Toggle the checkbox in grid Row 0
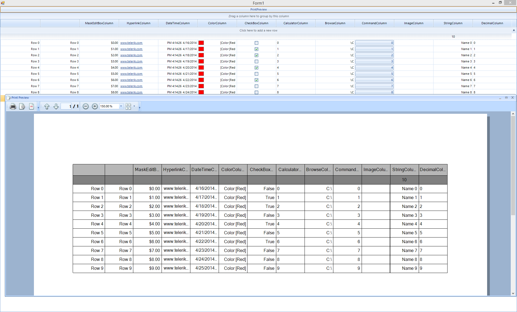Screen dimensions: 517x312 pos(256,43)
